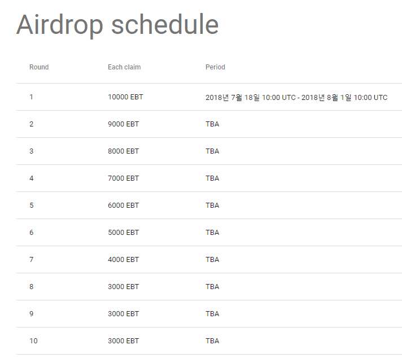Click the 10000 EBT claim amount
Image resolution: width=402 pixels, height=358 pixels.
click(x=125, y=97)
